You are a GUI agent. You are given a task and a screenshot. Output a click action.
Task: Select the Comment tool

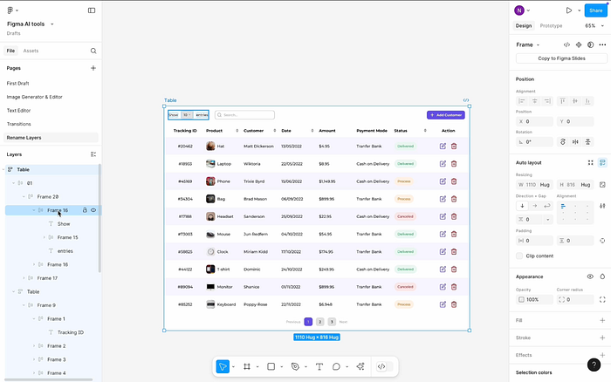click(336, 366)
